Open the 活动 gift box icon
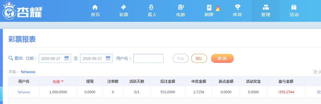The width and height of the screenshot is (321, 104). pyautogui.click(x=294, y=7)
